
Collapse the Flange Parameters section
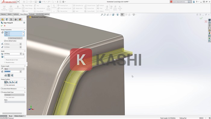(25, 30)
